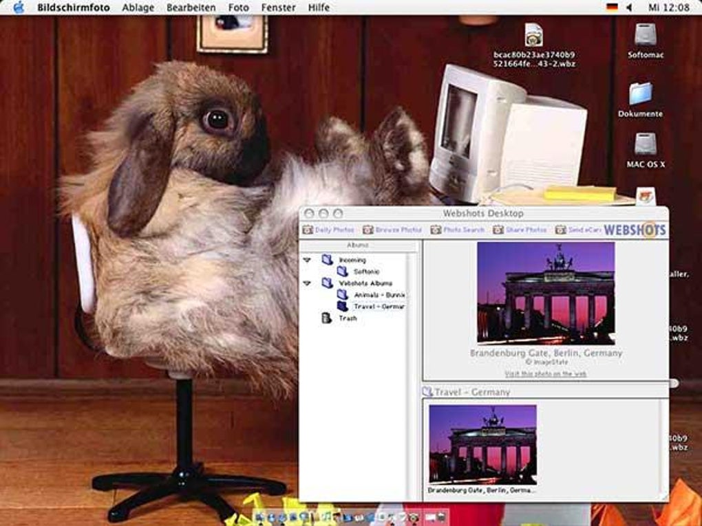Click the Browse Photos camera icon
702x526 pixels.
[367, 230]
